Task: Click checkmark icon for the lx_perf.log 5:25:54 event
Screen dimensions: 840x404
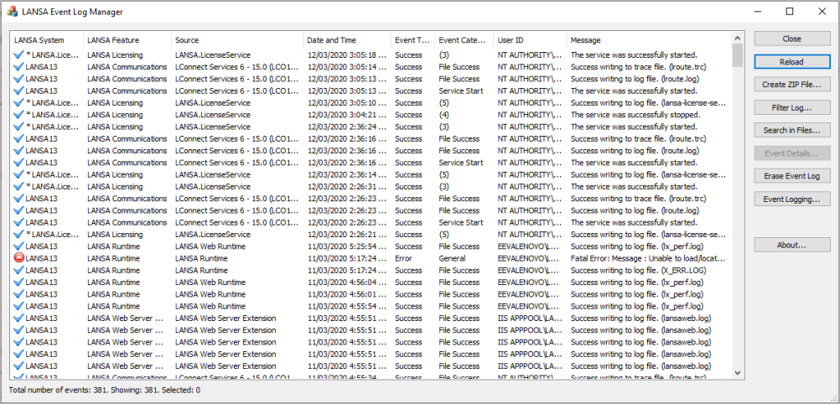Action: click(19, 246)
